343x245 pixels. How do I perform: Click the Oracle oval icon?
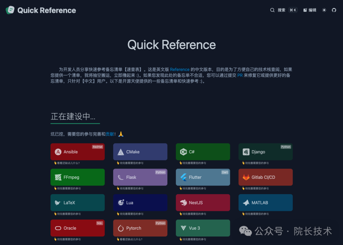(x=58, y=228)
